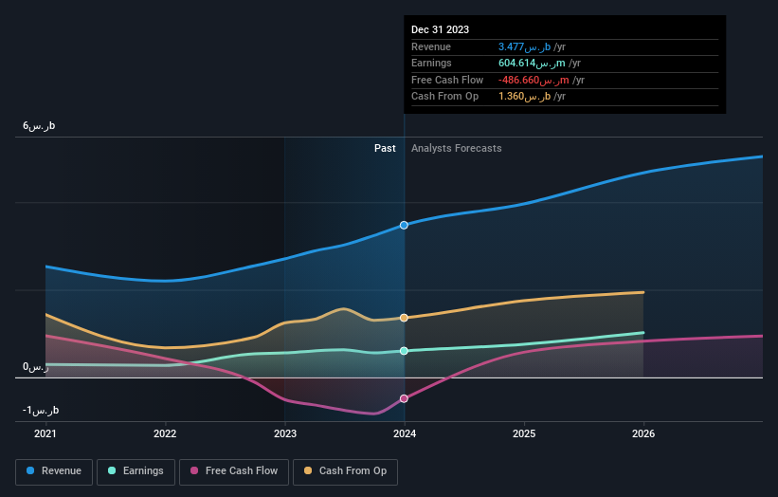Viewport: 778px width, 497px height.
Task: Click the Earnings row label in tooltip
Action: tap(431, 63)
